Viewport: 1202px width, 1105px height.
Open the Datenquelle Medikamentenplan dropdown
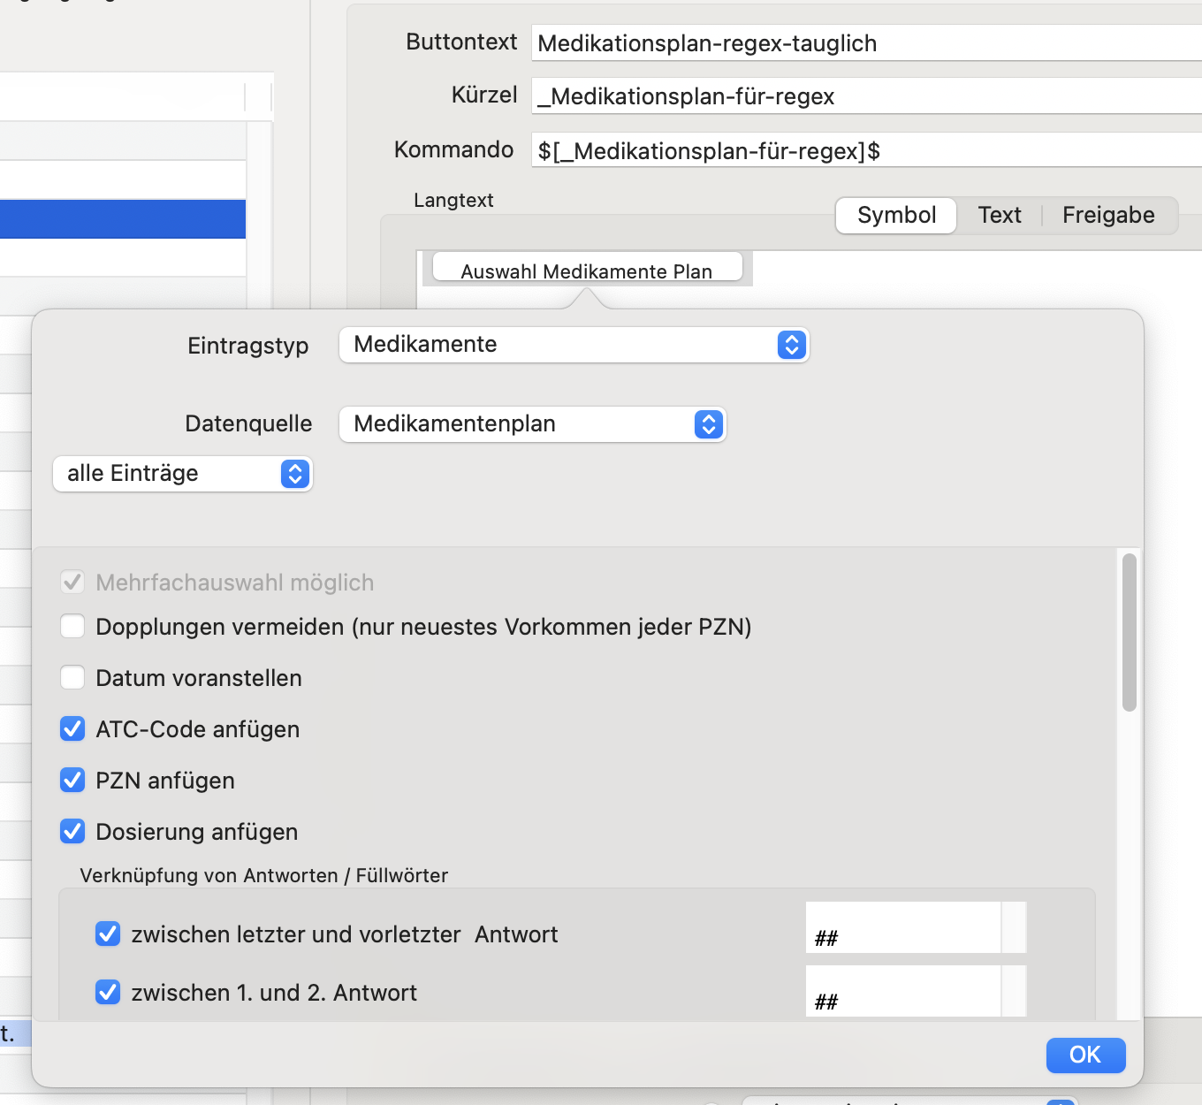point(532,424)
